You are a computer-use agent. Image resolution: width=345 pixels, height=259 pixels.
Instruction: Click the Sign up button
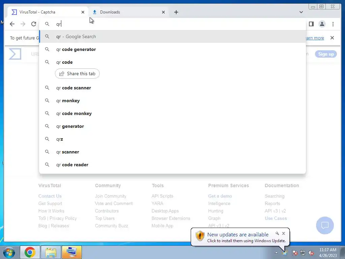click(326, 54)
